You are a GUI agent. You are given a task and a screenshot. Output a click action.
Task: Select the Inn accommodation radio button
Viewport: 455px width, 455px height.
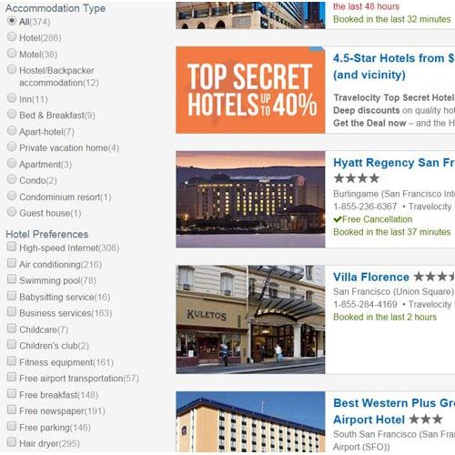[x=12, y=97]
